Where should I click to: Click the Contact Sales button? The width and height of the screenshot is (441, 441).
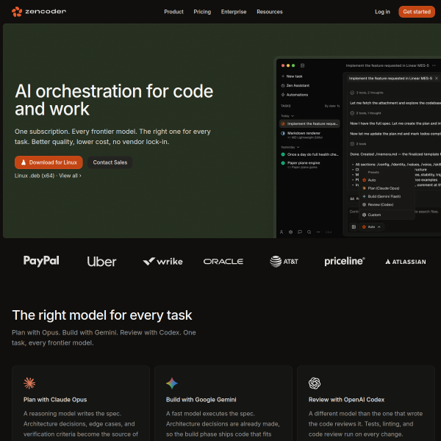coord(110,162)
